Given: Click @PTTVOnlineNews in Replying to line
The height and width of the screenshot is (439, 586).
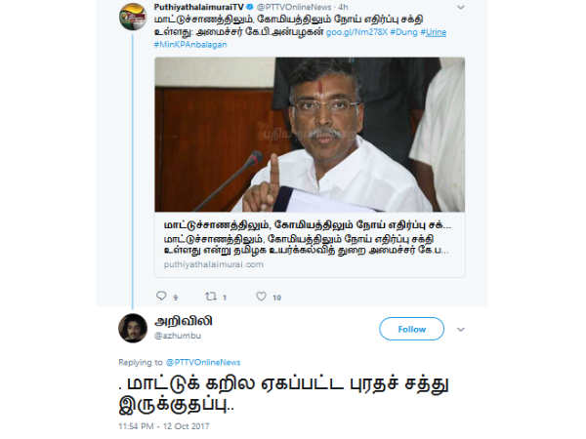Looking at the screenshot, I should point(203,363).
